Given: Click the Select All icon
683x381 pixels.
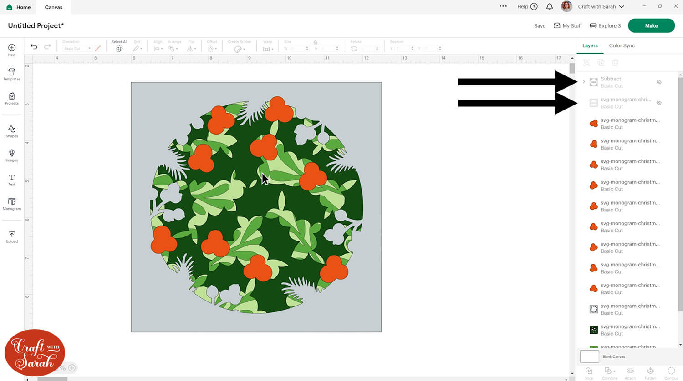Looking at the screenshot, I should [x=119, y=48].
